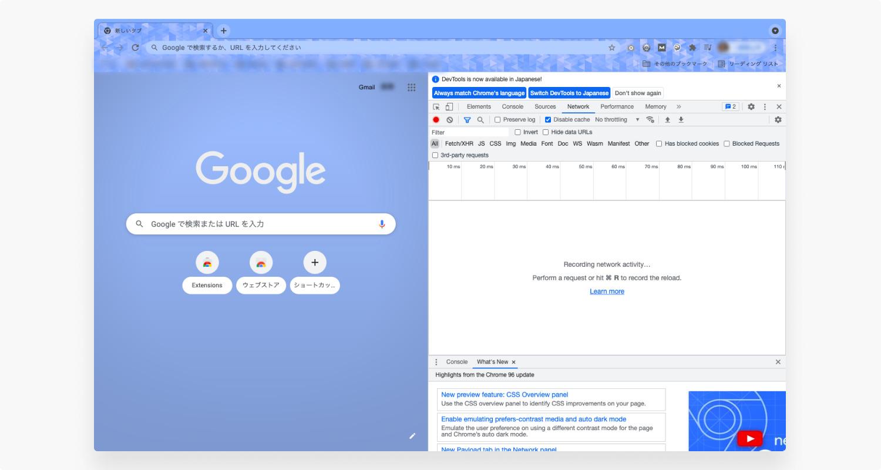Viewport: 881px width, 470px height.
Task: Open Enable emulating prefers-contrast media link
Action: [534, 419]
